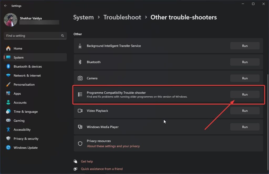Click the download icon for Background Intelligent Transfer

(x=80, y=46)
